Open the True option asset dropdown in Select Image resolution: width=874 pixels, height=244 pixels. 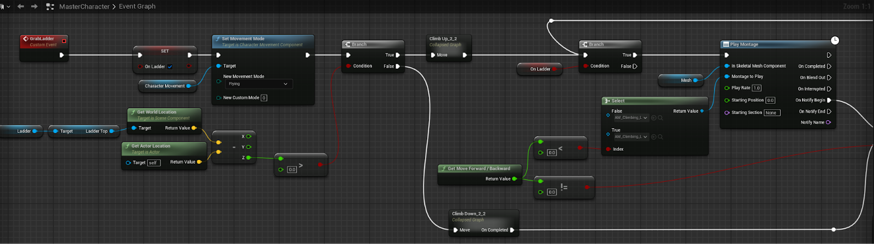631,137
